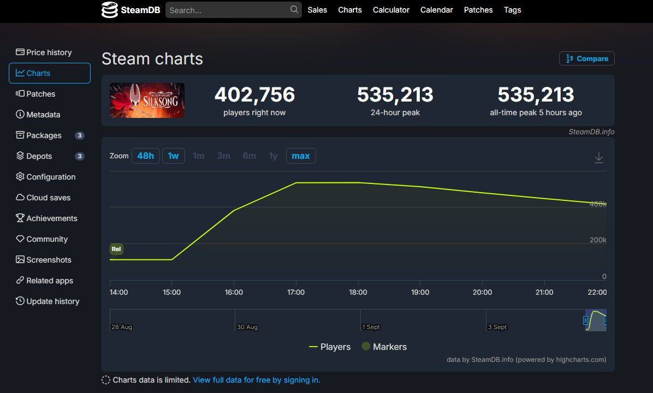Screen dimensions: 653x393
Task: Click the Related apps link icon
Action: (20, 280)
